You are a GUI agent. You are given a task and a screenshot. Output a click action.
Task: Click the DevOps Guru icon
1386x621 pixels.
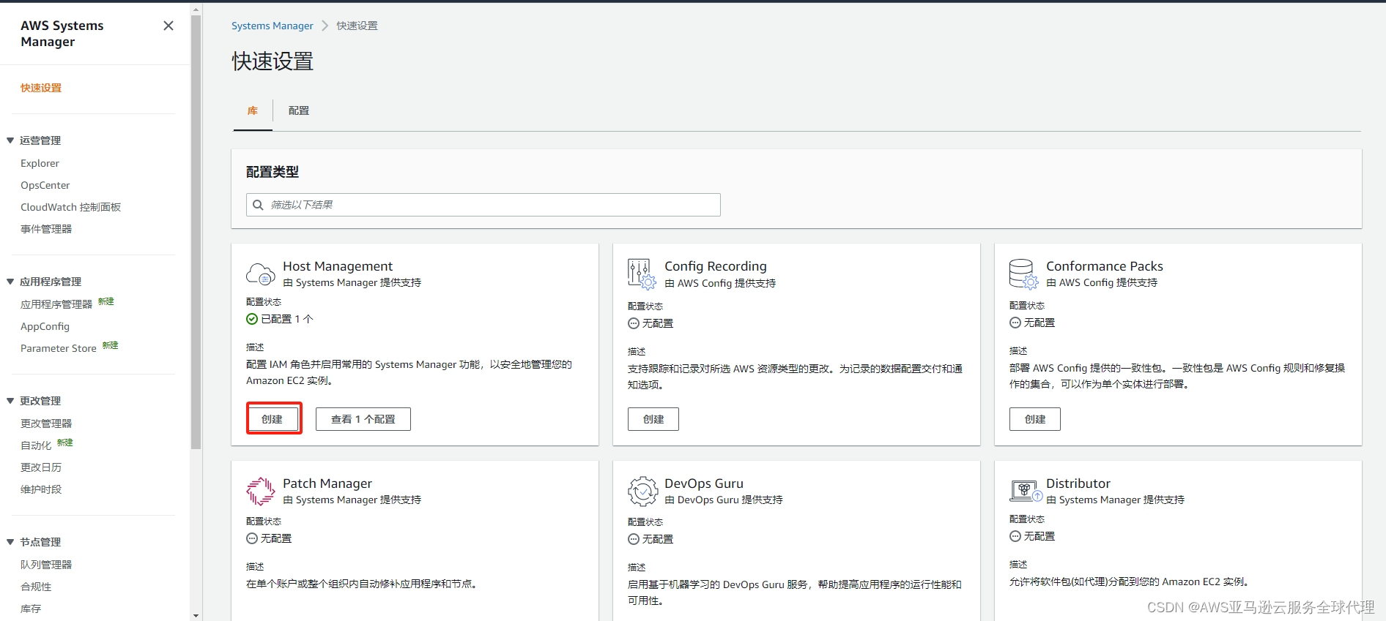[x=642, y=492]
